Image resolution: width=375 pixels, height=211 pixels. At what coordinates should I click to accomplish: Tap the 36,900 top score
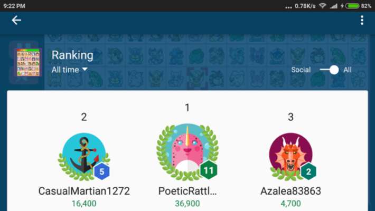coord(187,204)
